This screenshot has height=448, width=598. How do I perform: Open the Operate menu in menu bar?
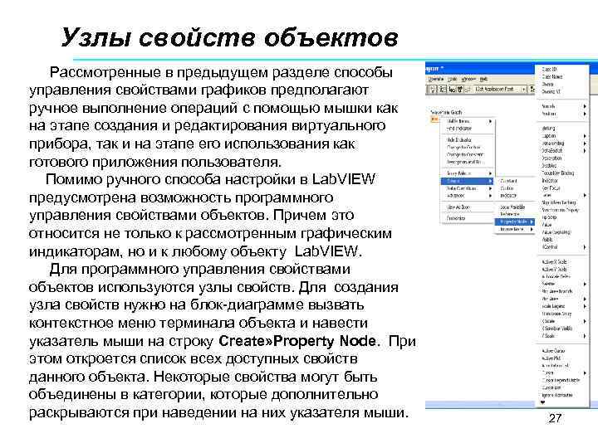click(x=435, y=80)
